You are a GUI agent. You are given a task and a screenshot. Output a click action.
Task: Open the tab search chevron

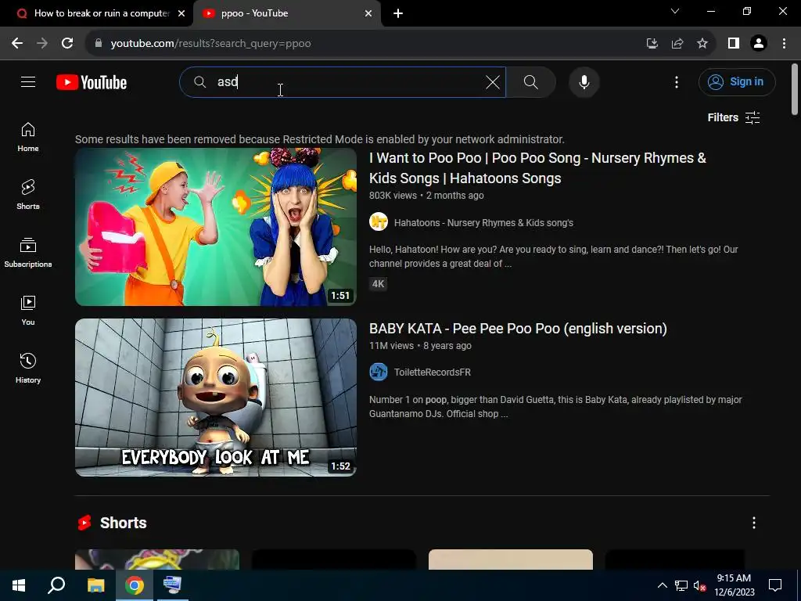pos(675,11)
